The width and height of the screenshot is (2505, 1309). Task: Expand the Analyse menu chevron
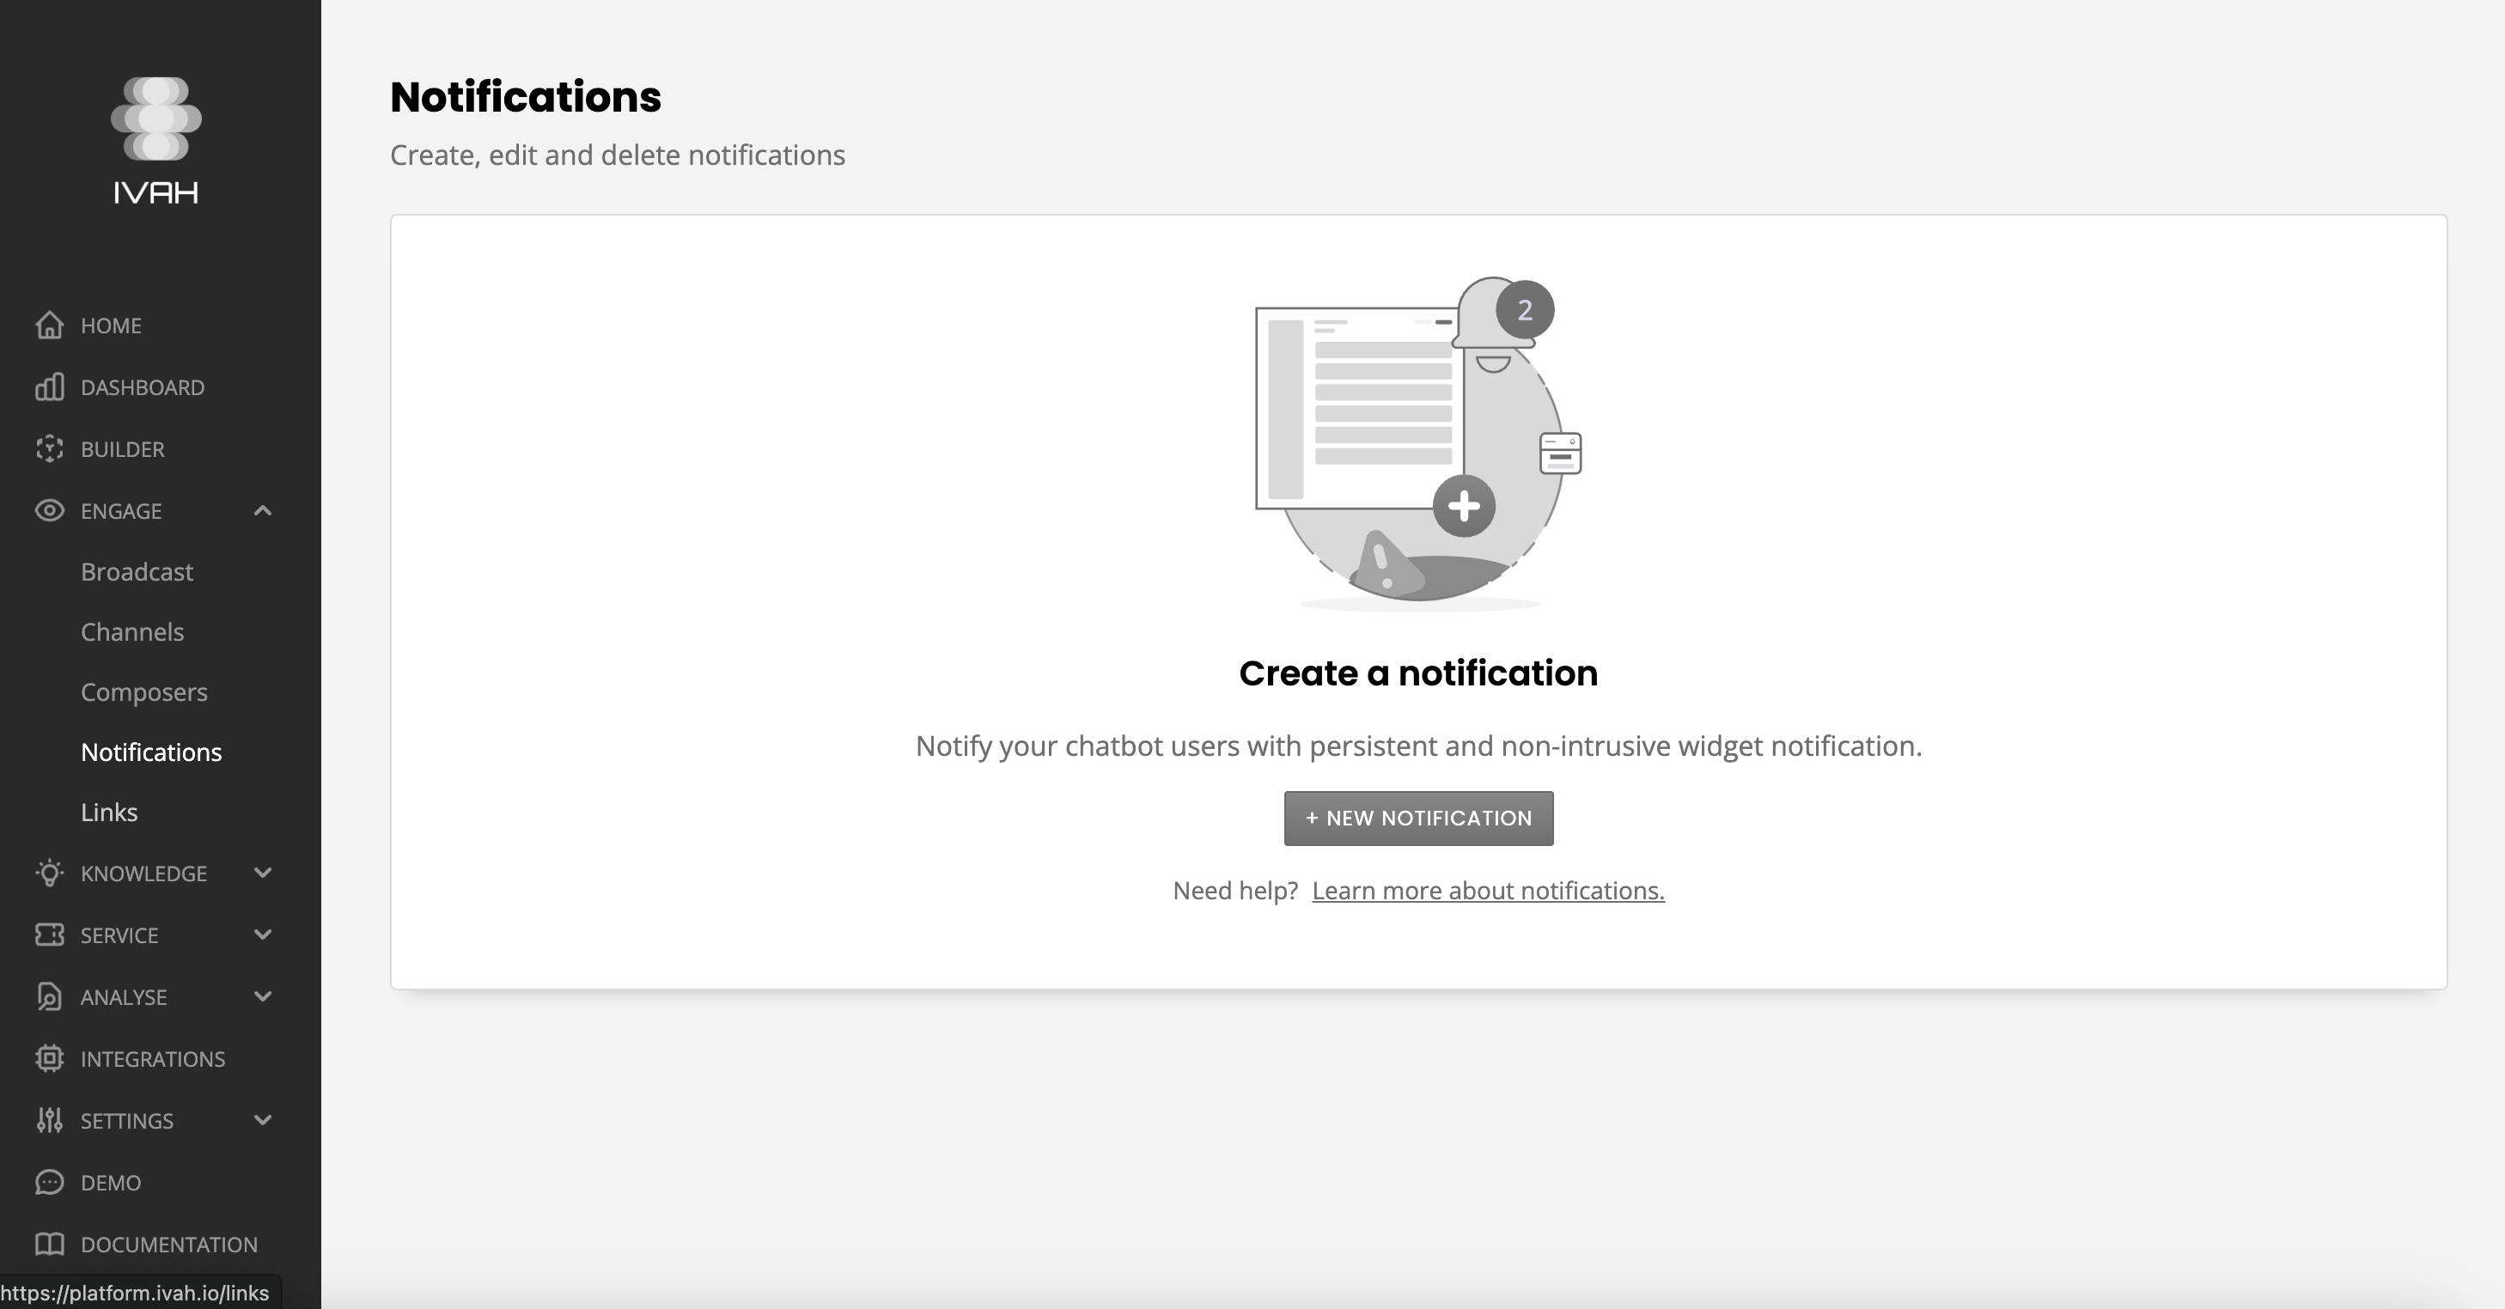click(x=263, y=995)
